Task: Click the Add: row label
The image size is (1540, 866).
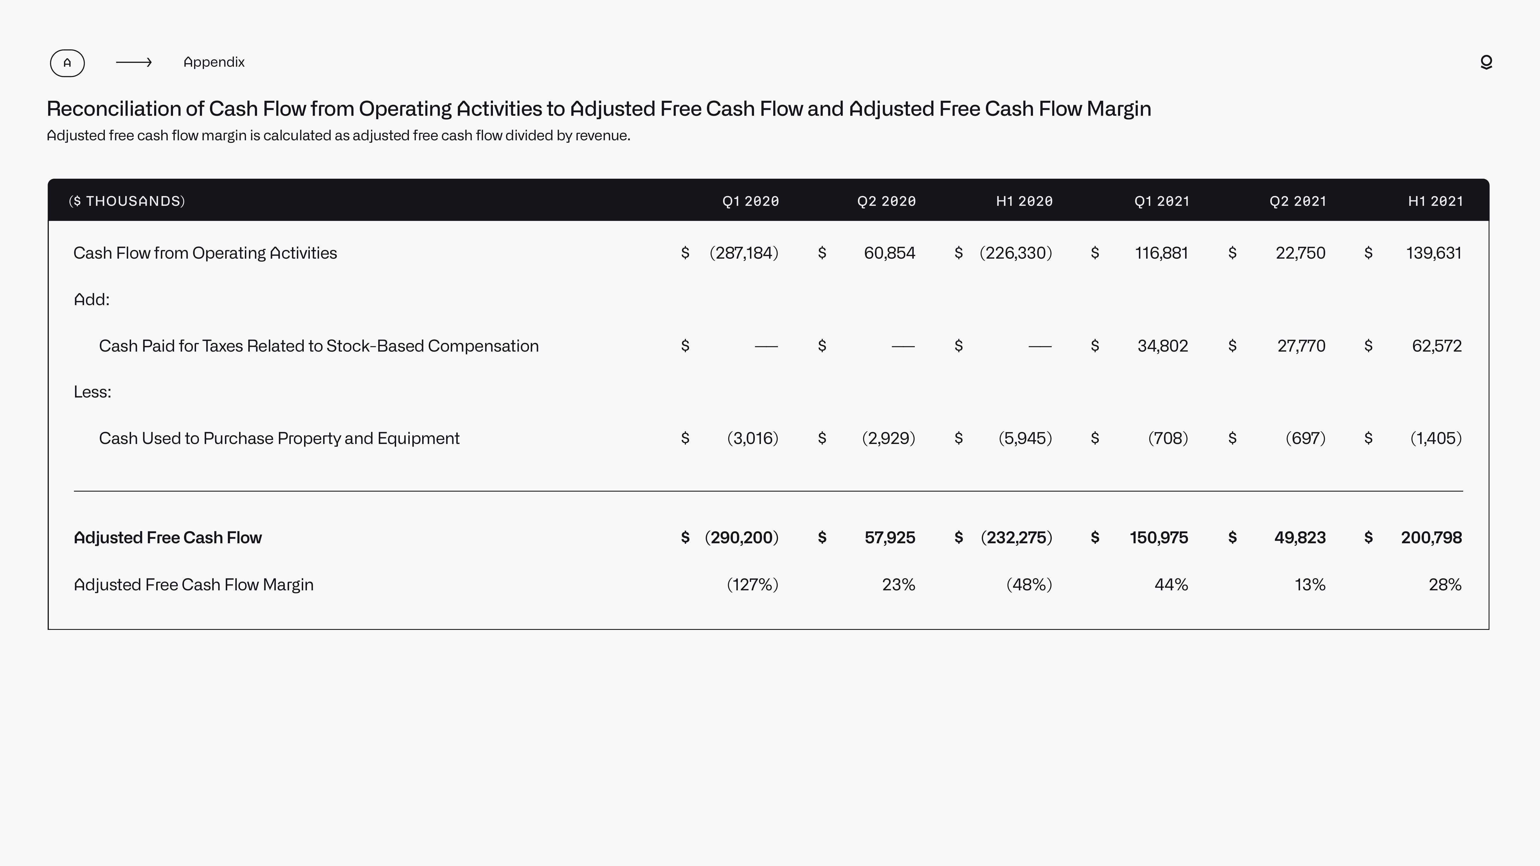Action: (x=92, y=299)
